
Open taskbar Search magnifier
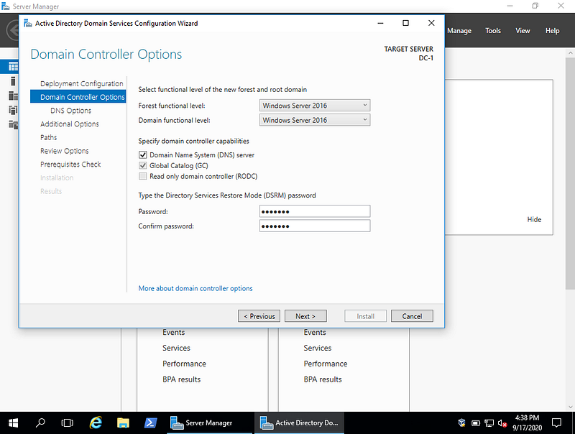point(40,423)
